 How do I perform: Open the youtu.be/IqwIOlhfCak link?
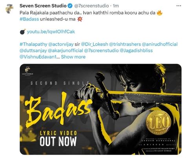[51, 32]
